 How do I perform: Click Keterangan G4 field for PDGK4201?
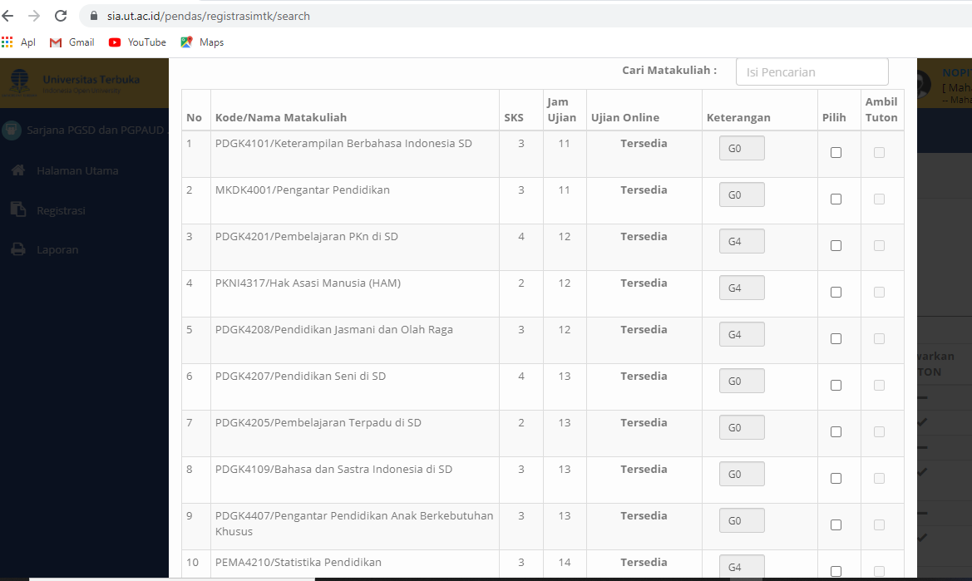pos(742,241)
